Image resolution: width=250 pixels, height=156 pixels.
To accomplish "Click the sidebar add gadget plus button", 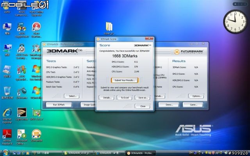I will tap(236, 4).
